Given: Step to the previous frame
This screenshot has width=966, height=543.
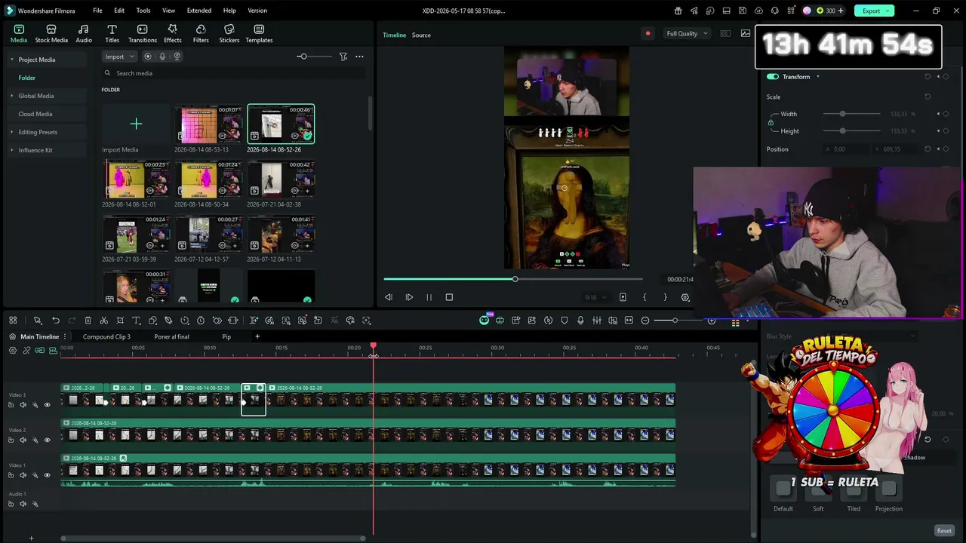Looking at the screenshot, I should coord(389,297).
